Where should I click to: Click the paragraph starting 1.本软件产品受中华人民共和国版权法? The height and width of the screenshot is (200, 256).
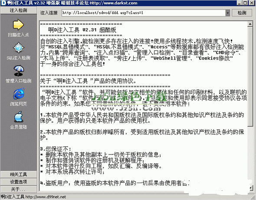pos(142,118)
